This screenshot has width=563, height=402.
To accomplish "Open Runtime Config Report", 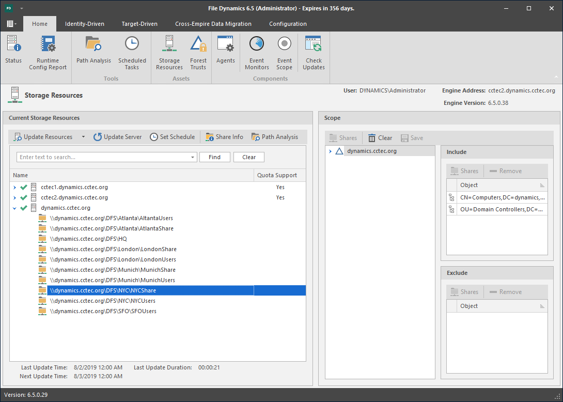I will click(x=48, y=53).
